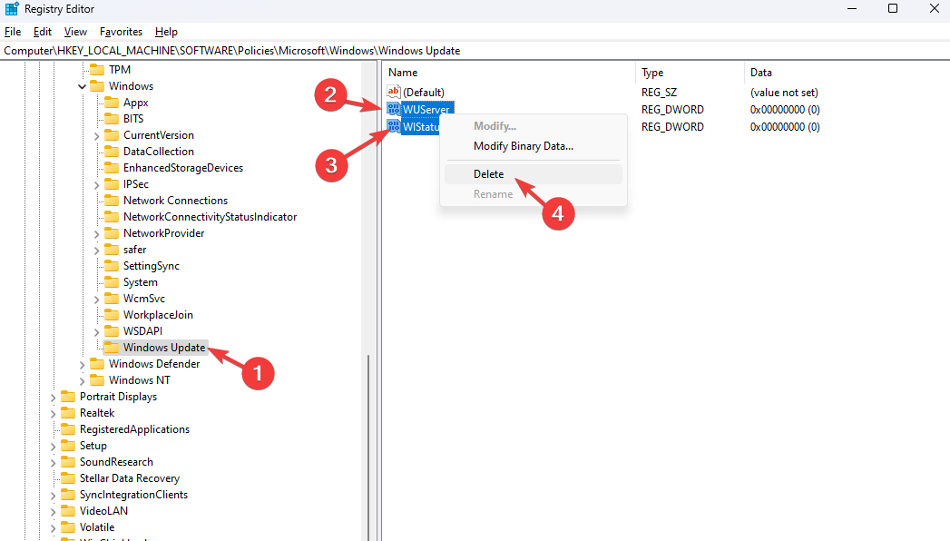This screenshot has height=541, width=950.
Task: Expand the Volatile key
Action: pos(53,528)
